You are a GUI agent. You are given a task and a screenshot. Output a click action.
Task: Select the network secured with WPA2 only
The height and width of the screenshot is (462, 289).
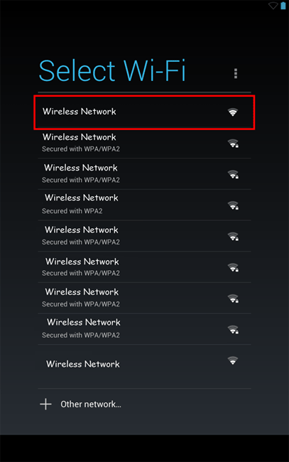pos(144,205)
